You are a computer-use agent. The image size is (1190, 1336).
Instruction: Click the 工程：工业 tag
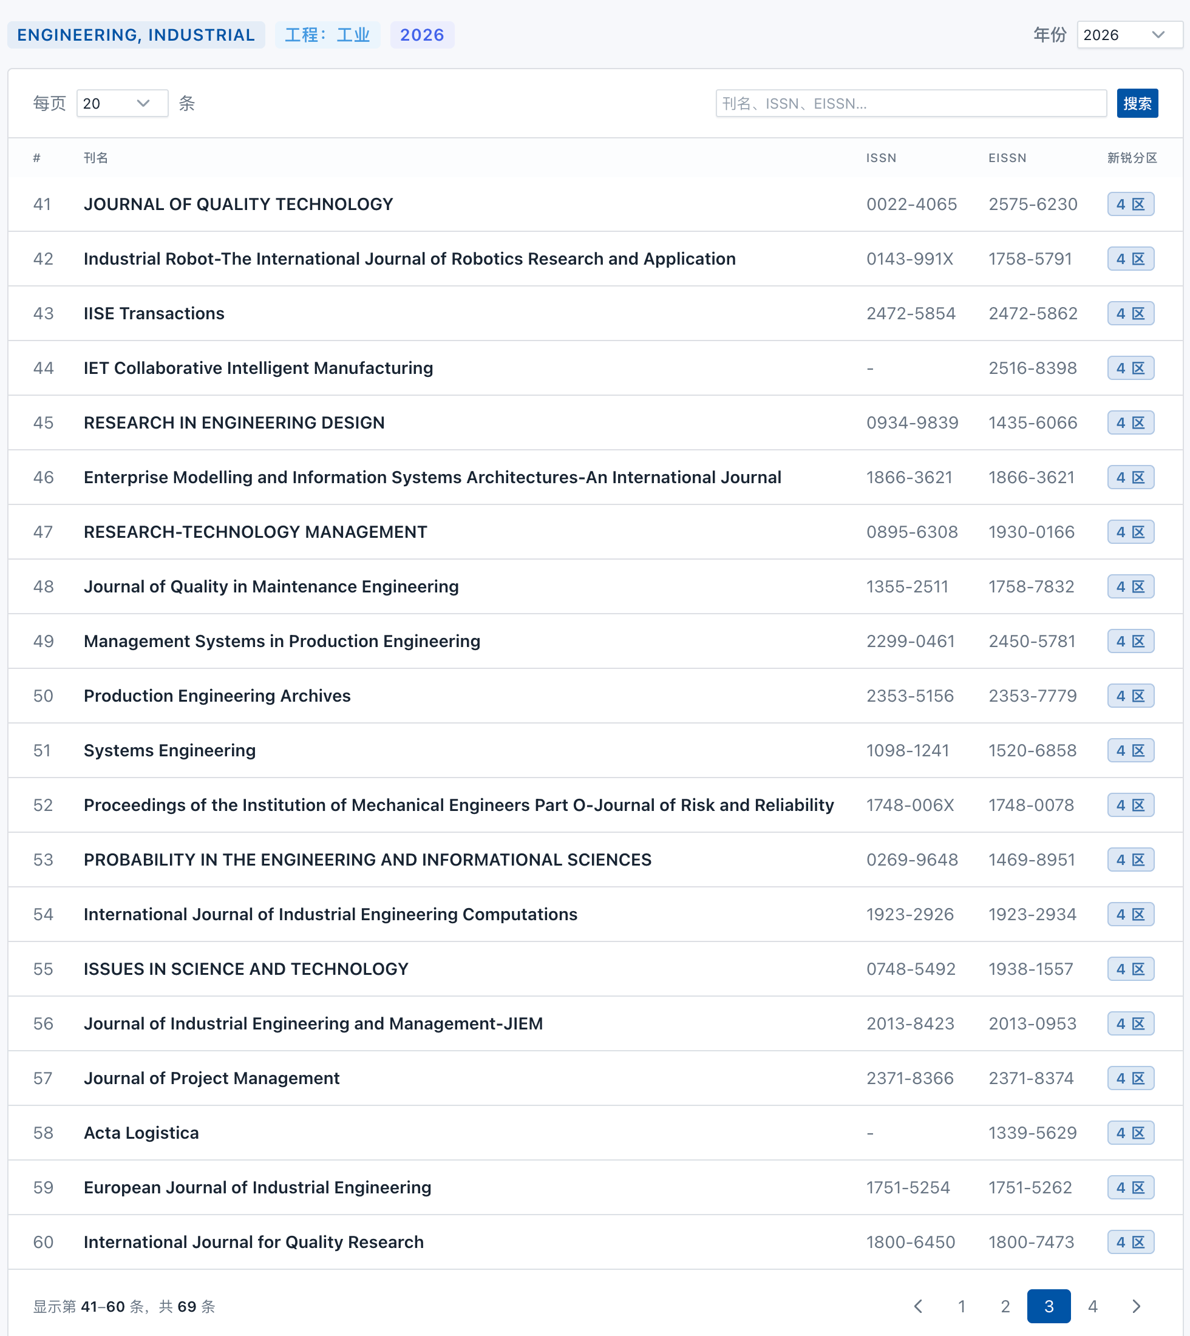328,35
